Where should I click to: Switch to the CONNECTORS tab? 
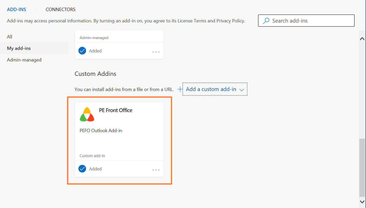pyautogui.click(x=61, y=10)
